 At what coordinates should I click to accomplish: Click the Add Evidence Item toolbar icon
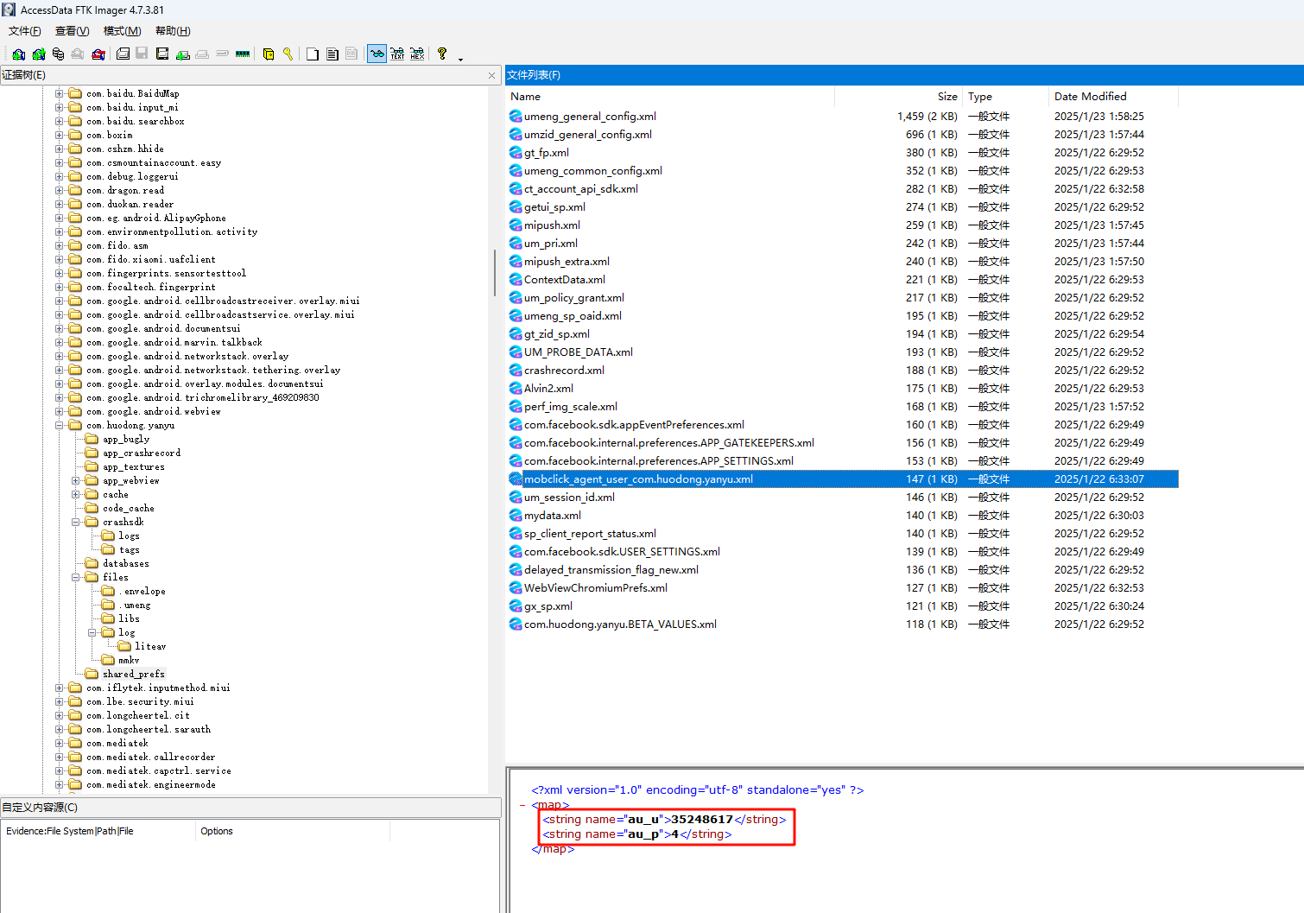pos(18,54)
